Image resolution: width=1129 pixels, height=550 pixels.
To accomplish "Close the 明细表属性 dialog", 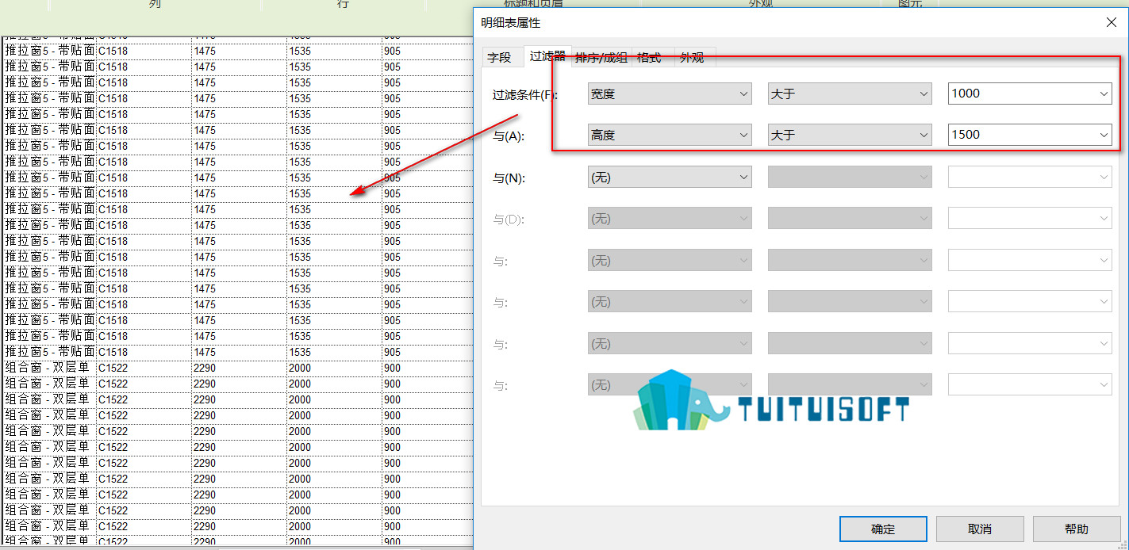I will pyautogui.click(x=1112, y=23).
